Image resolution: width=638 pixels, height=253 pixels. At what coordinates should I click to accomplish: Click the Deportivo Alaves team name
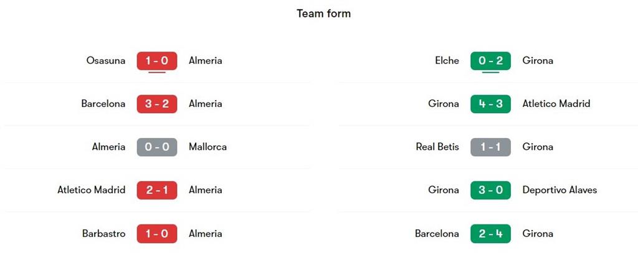559,190
